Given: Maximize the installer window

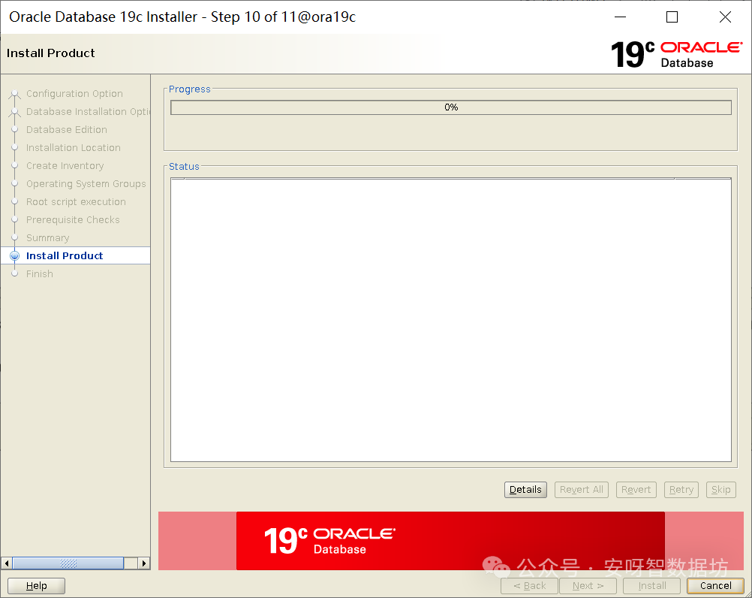Looking at the screenshot, I should (x=672, y=17).
